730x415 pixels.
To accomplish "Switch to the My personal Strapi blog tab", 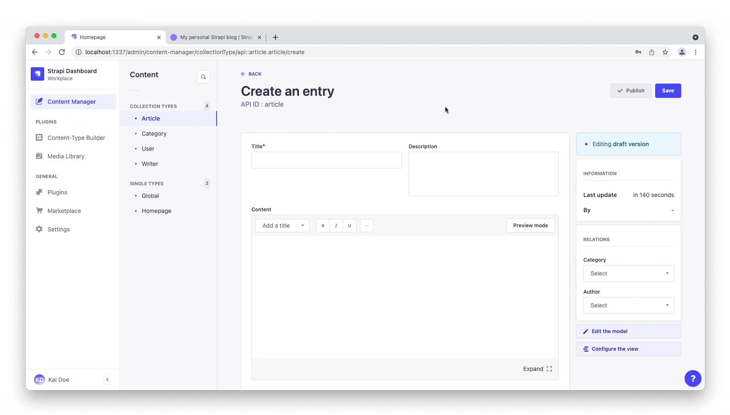I will click(215, 37).
